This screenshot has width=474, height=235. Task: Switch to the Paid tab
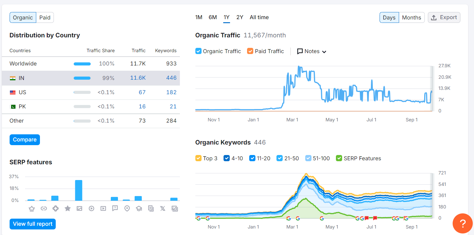[45, 18]
